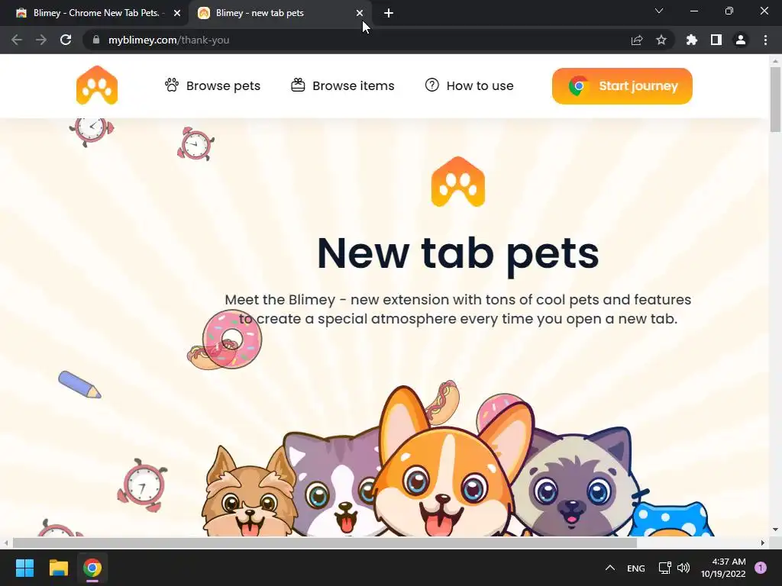Viewport: 782px width, 586px height.
Task: Show hidden system tray icons
Action: click(x=610, y=568)
